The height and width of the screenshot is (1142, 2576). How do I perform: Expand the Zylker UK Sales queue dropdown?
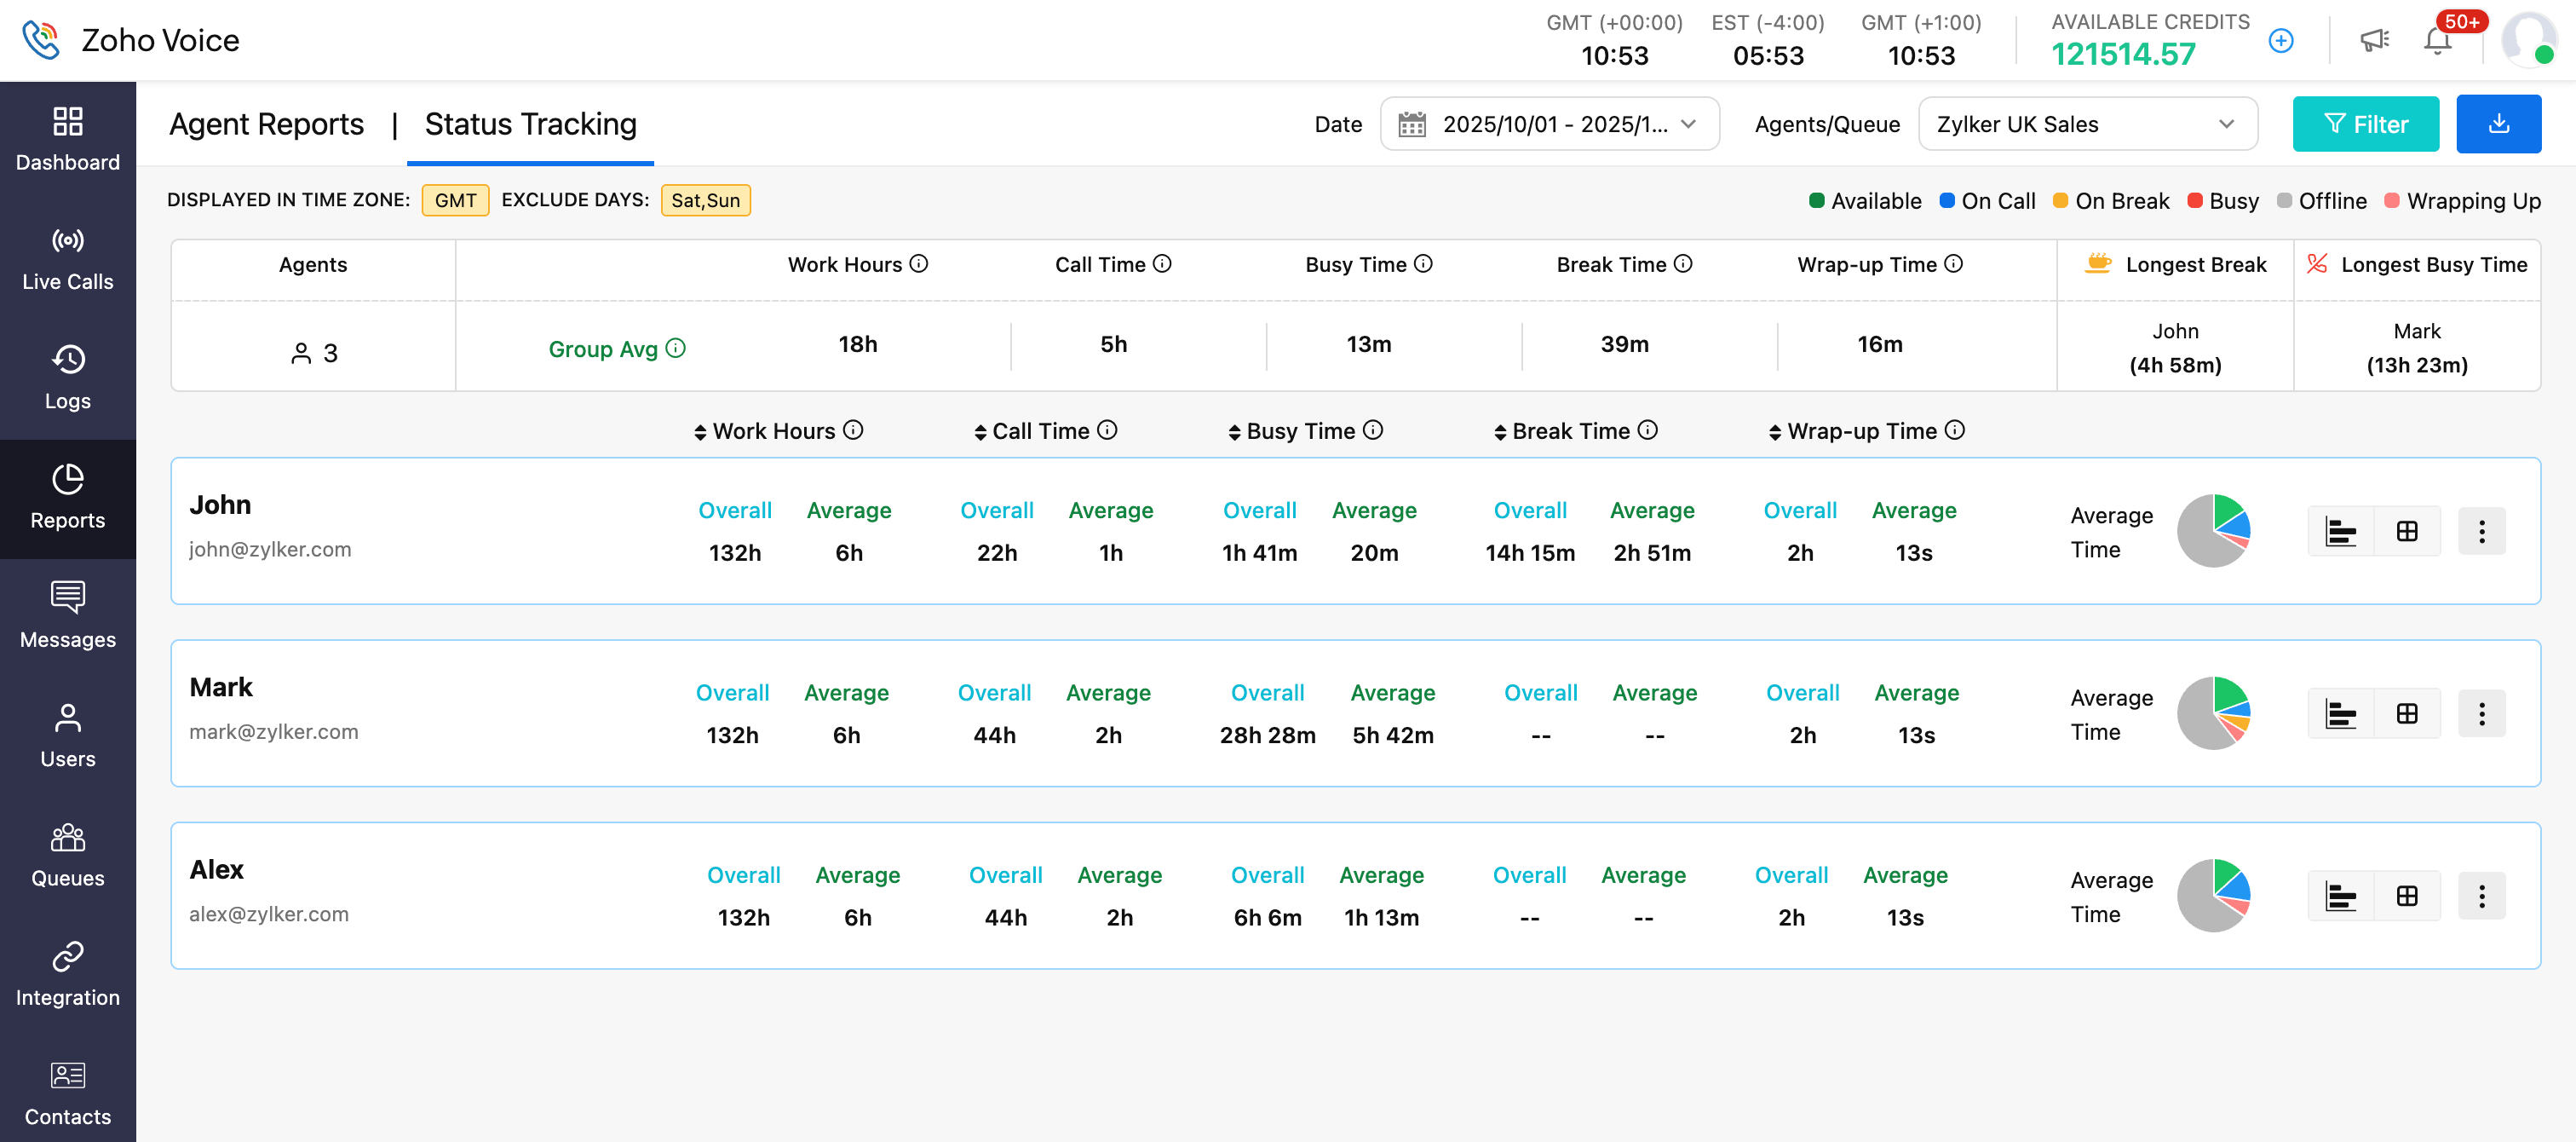tap(2087, 124)
